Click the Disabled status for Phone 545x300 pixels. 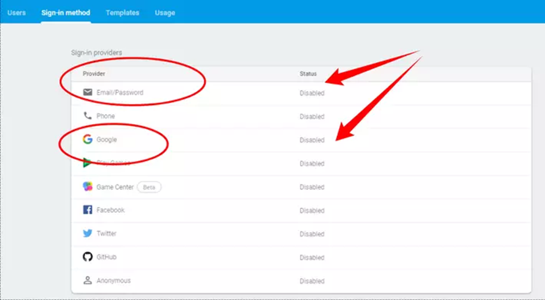point(312,117)
